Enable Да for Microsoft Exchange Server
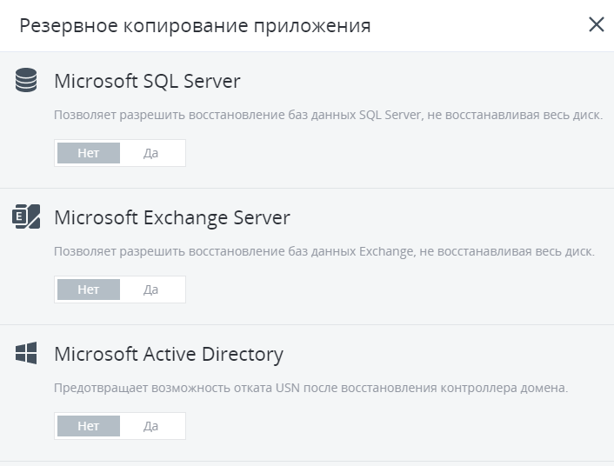Screen dimensions: 614x466 pyautogui.click(x=151, y=290)
